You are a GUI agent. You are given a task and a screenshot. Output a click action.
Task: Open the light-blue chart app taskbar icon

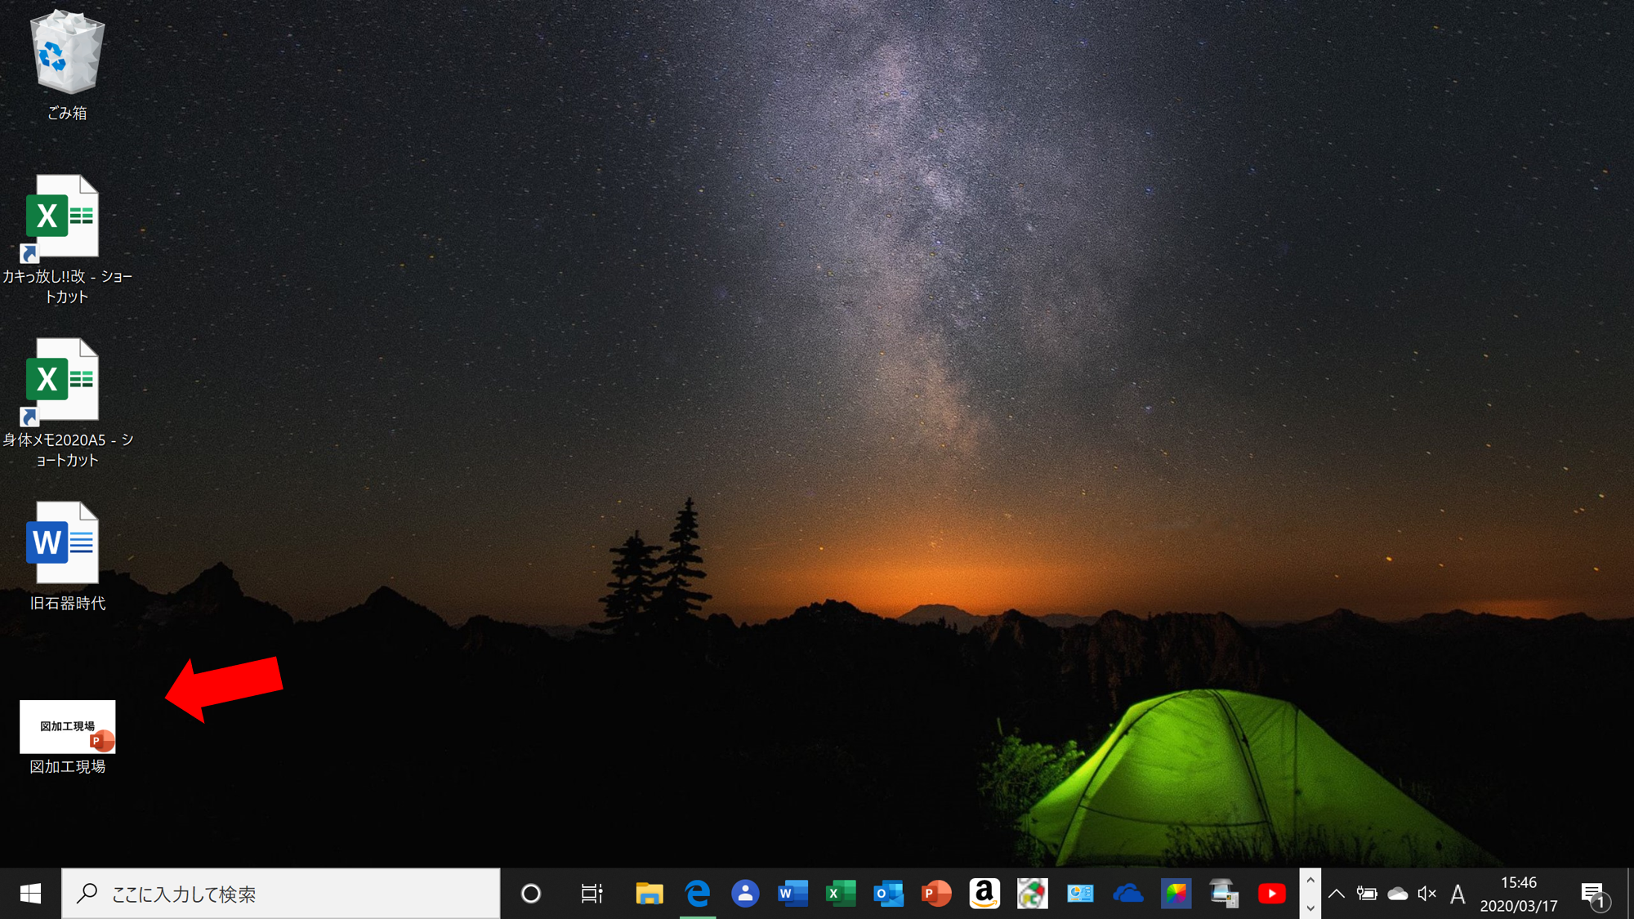(1080, 894)
